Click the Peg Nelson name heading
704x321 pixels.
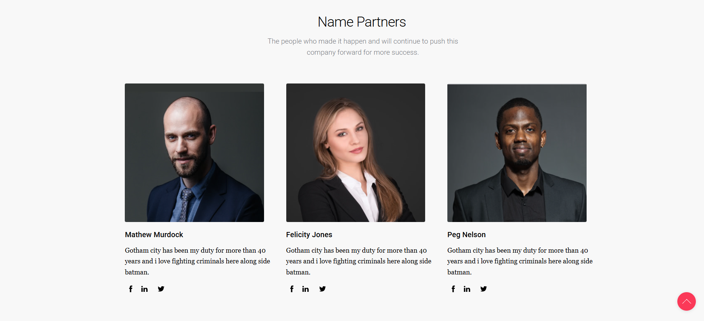(467, 235)
